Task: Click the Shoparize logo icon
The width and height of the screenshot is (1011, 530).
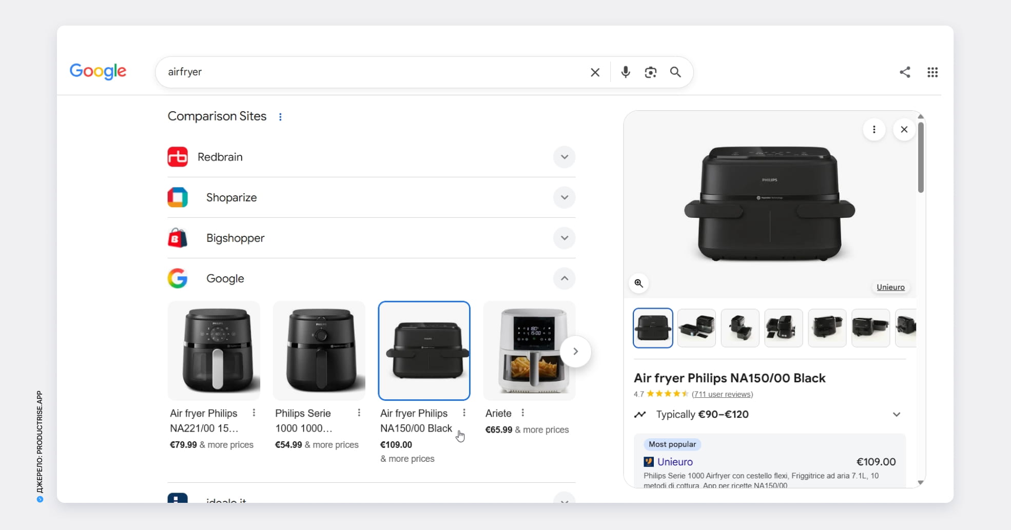Action: coord(178,197)
